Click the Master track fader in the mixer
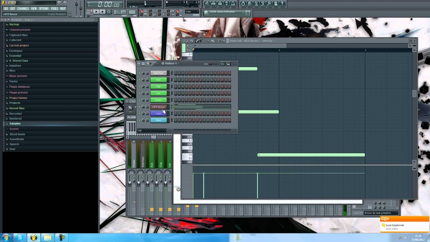The height and width of the screenshot is (242, 430). [130, 184]
